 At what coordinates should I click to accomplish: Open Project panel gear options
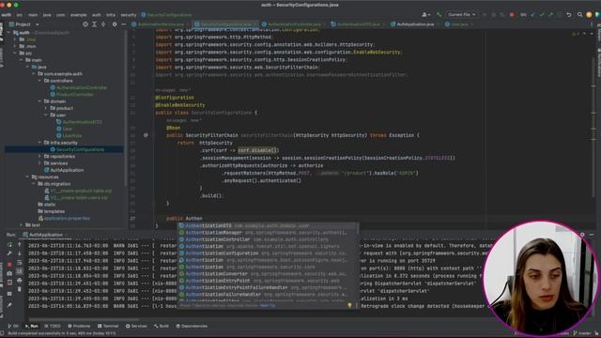point(115,24)
